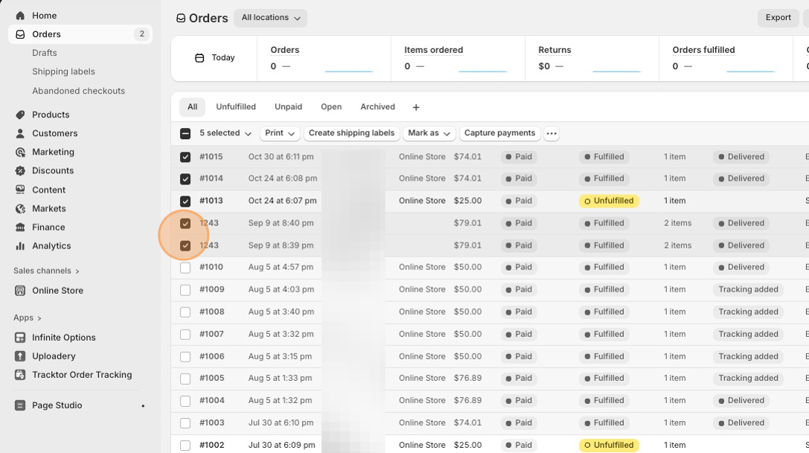
Task: Click the Discounts badge icon
Action: (x=20, y=170)
